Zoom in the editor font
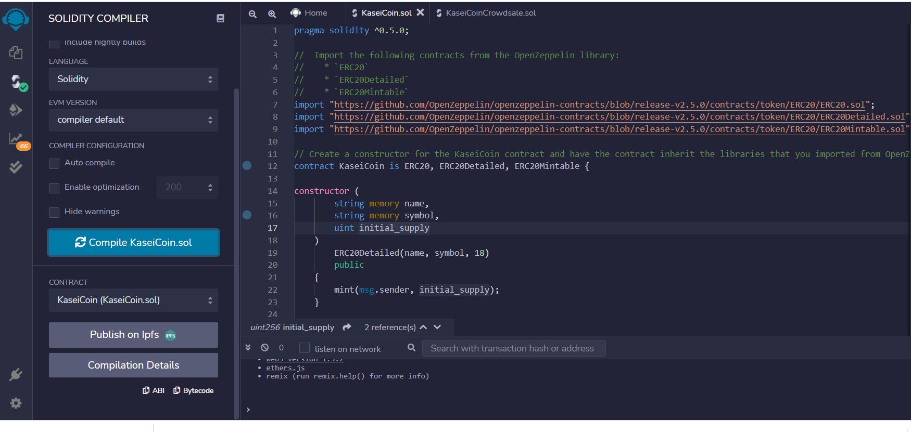Image resolution: width=911 pixels, height=432 pixels. [272, 14]
